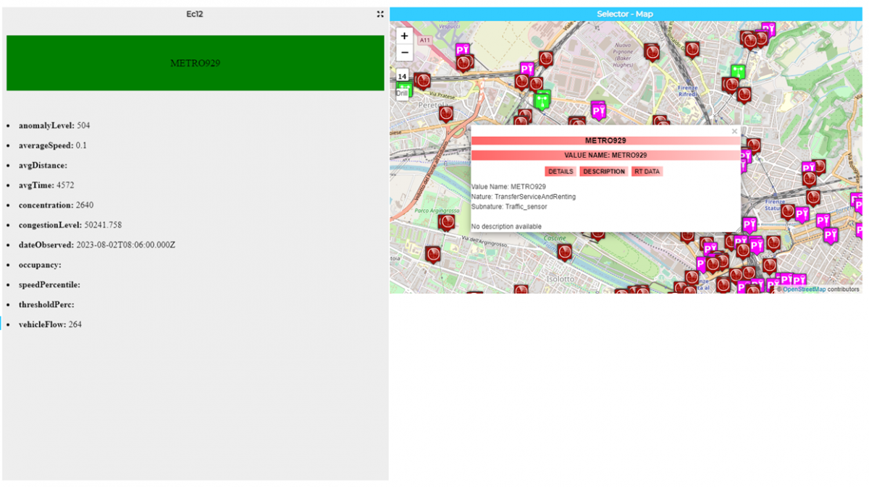Select the green marker above Firenze Rifredi
The image size is (869, 487).
tap(737, 71)
